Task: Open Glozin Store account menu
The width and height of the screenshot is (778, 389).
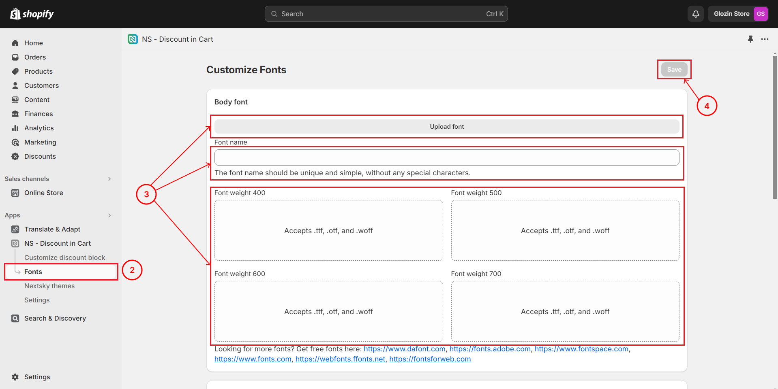Action: pos(738,14)
